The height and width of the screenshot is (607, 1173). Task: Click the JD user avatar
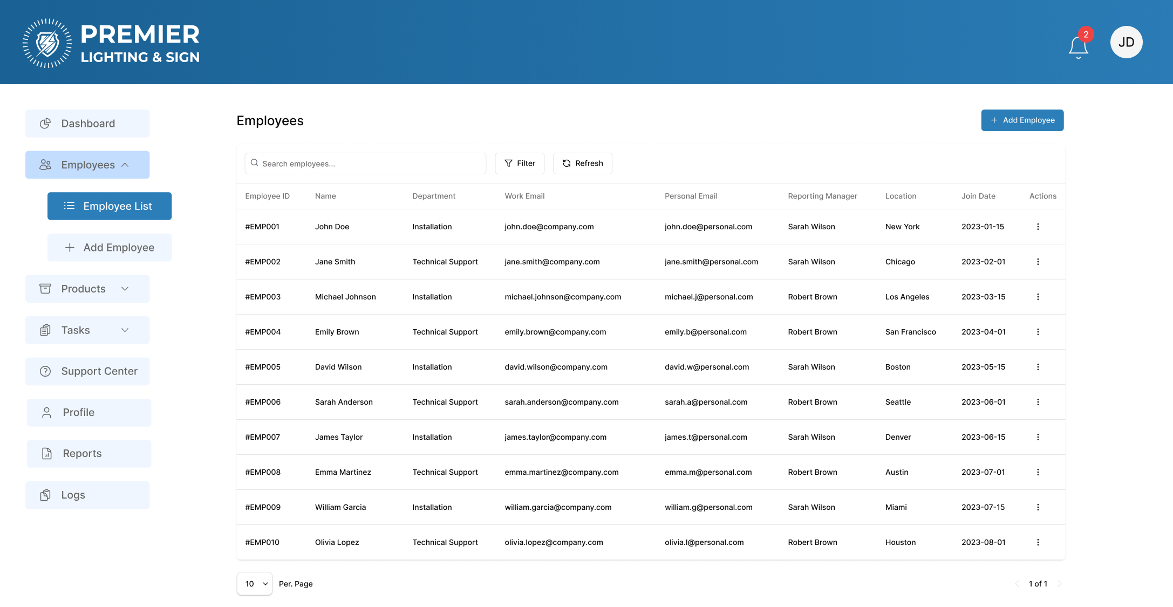click(1126, 42)
